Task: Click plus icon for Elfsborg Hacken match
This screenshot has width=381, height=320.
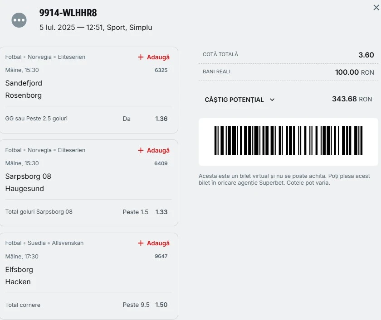Action: [141, 243]
